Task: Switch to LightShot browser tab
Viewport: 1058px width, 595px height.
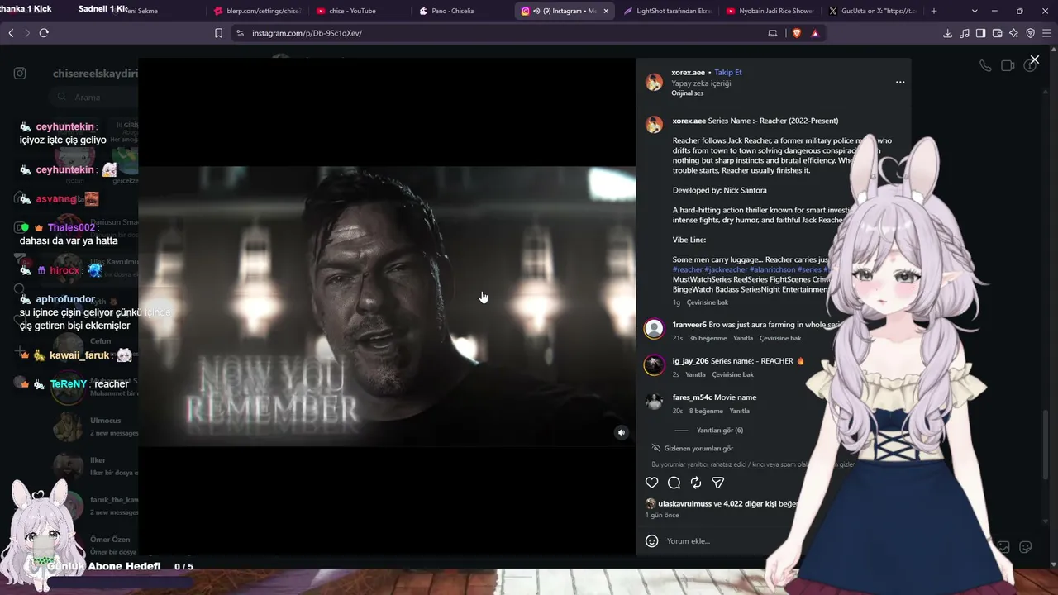Action: coord(668,11)
